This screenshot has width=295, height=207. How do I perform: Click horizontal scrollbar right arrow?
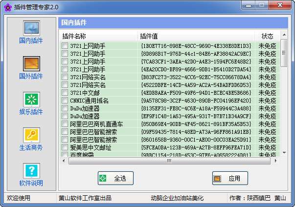click(x=275, y=161)
